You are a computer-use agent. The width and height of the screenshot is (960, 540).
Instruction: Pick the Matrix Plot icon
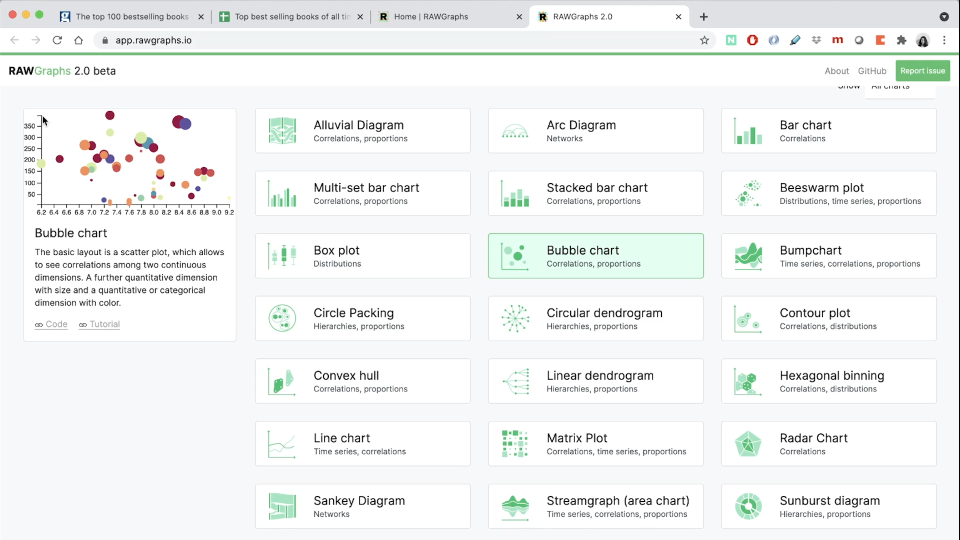(x=515, y=443)
